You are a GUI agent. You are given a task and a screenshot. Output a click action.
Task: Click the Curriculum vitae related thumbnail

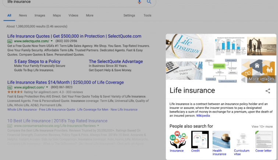[243, 140]
